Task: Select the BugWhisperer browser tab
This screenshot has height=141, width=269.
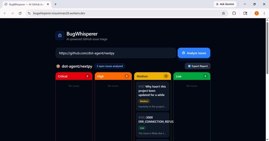Action: click(27, 4)
